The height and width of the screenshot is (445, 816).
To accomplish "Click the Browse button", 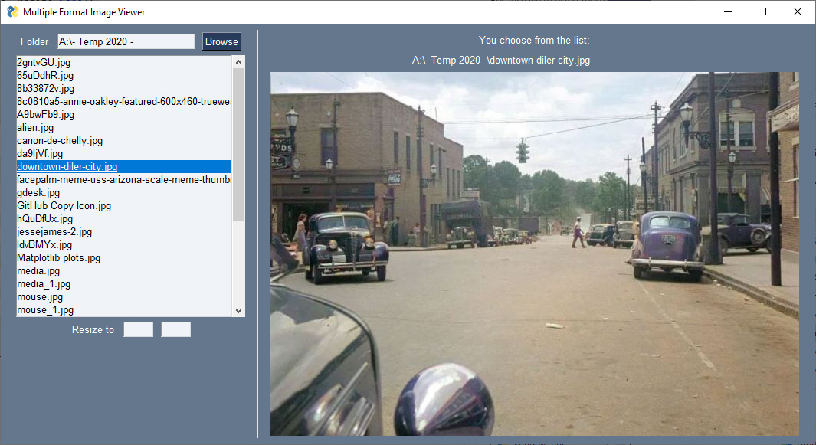I will 221,41.
